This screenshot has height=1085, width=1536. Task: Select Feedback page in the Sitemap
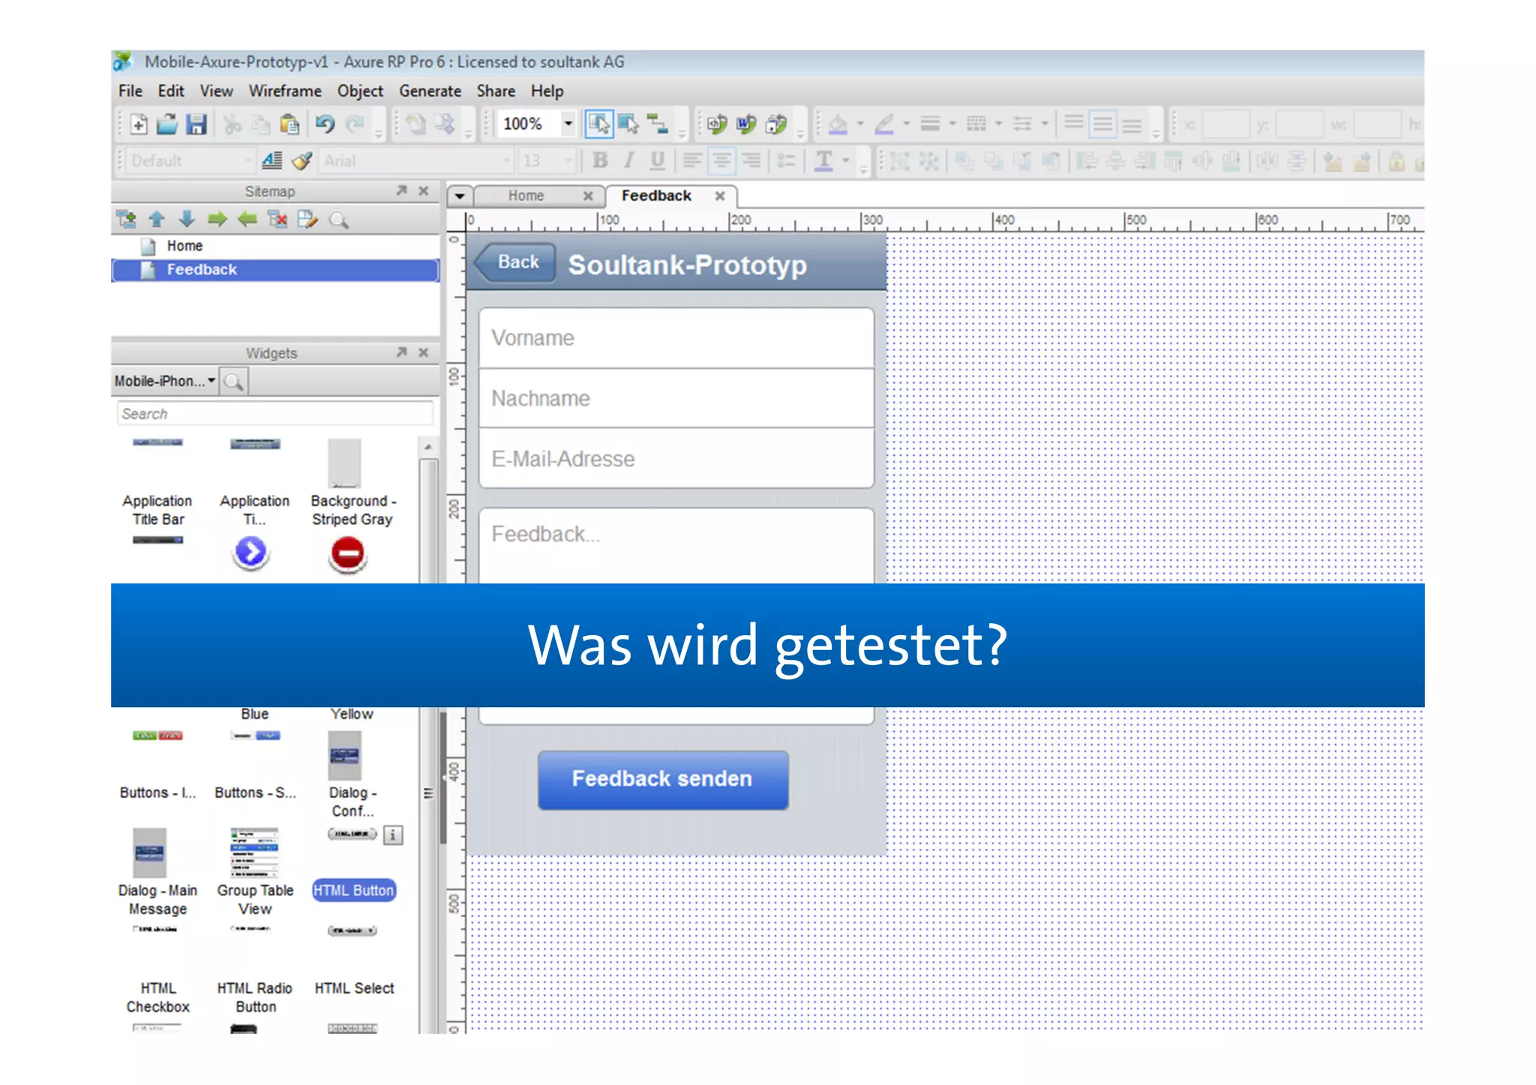click(x=275, y=270)
